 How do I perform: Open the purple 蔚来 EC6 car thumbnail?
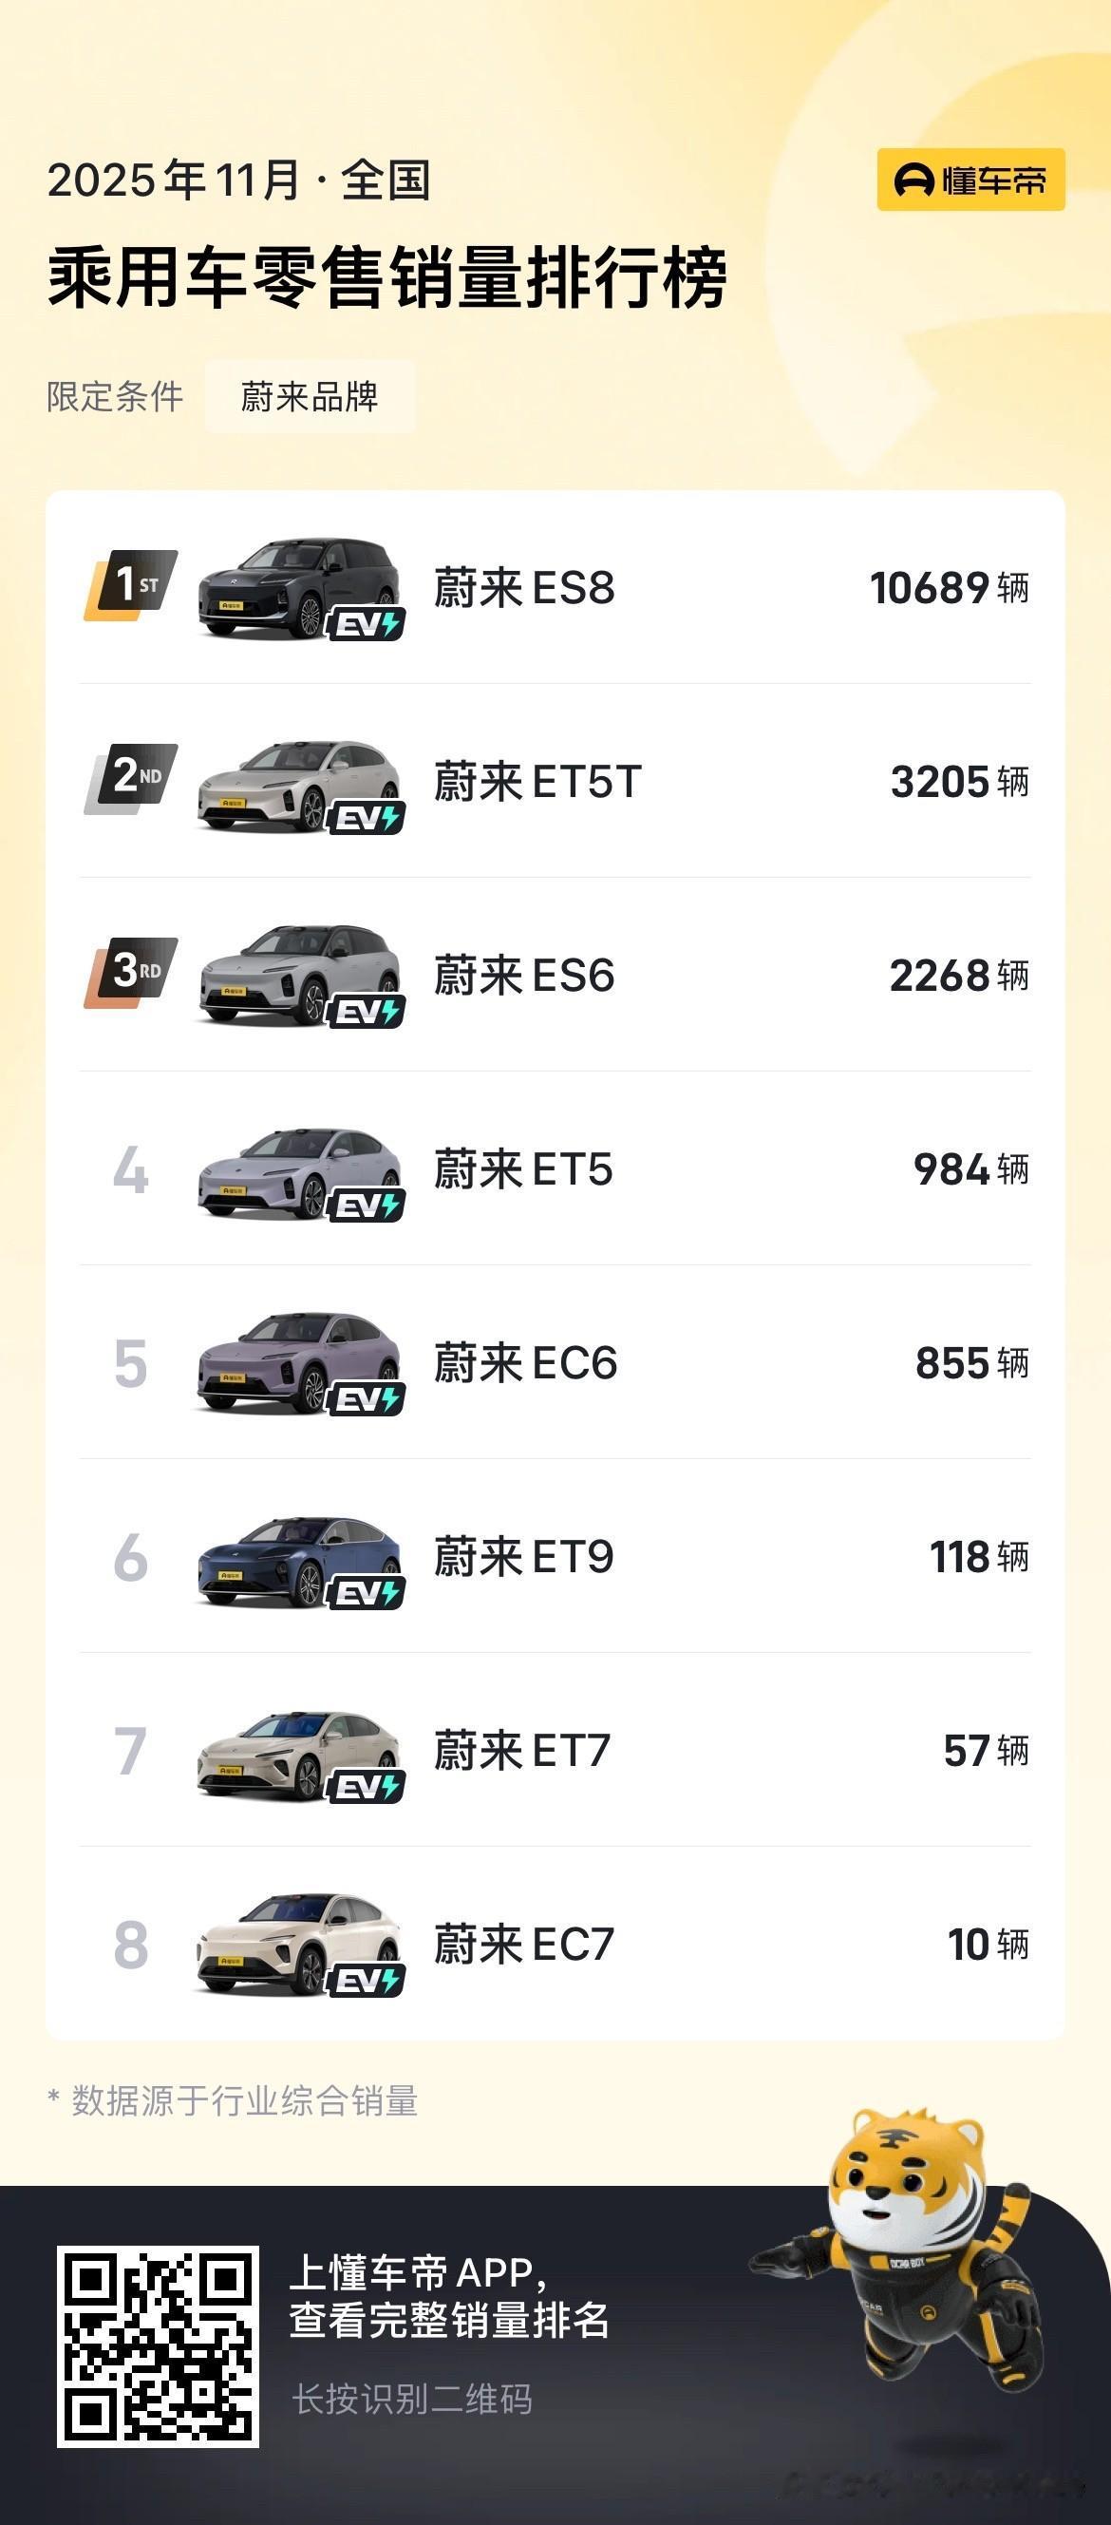(299, 1366)
